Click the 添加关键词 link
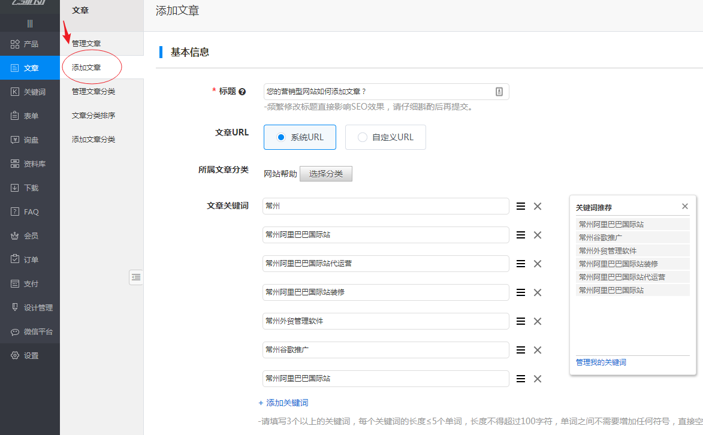This screenshot has width=703, height=435. coord(283,403)
